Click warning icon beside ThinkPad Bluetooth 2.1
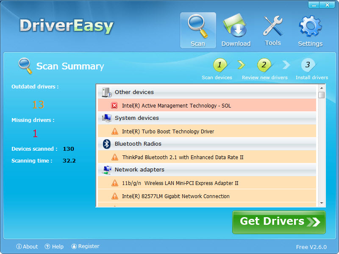The image size is (339, 254). click(115, 157)
